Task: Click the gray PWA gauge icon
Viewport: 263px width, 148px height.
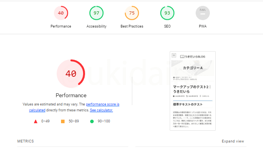Action: click(203, 13)
